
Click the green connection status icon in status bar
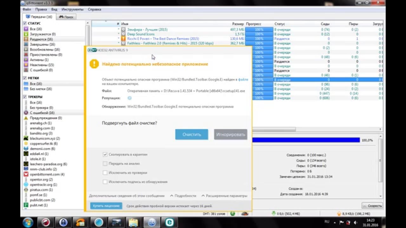233,214
